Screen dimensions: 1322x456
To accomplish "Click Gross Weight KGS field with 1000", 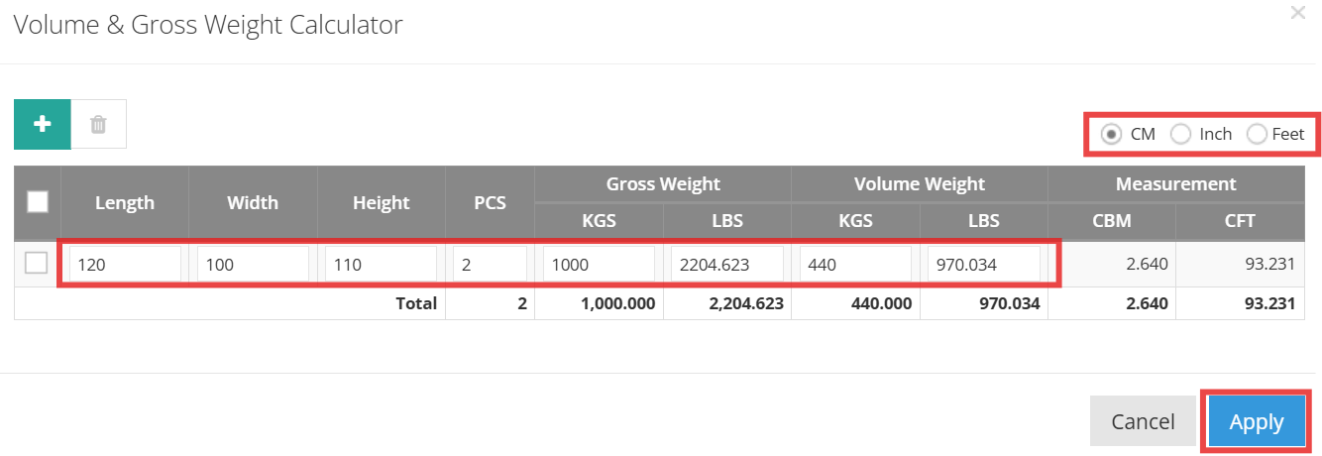I will [x=599, y=265].
